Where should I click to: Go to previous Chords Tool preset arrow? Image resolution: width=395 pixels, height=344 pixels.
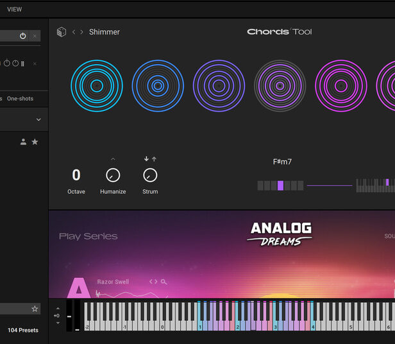[x=74, y=32]
